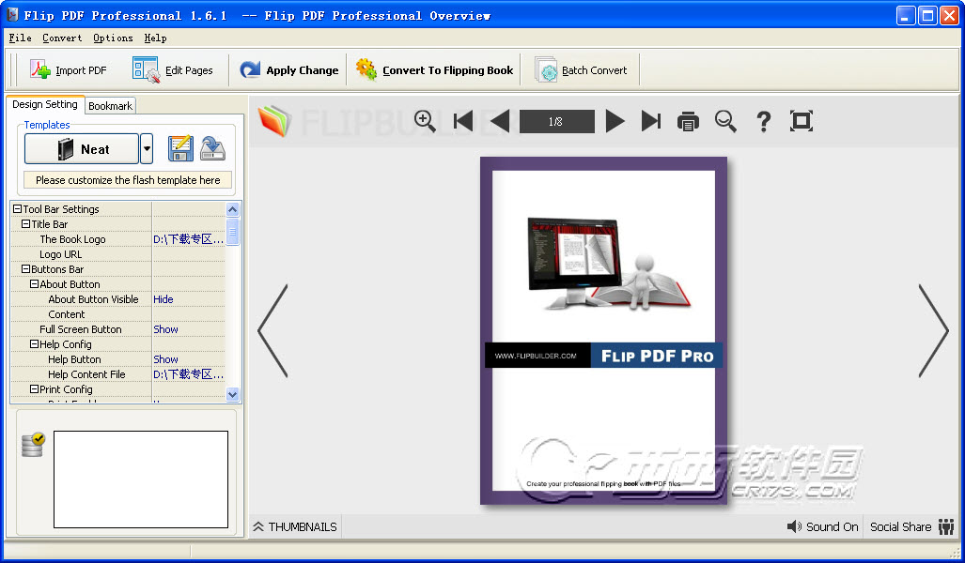Click Help Content File path value
Viewport: 965px width, 563px height.
point(188,374)
